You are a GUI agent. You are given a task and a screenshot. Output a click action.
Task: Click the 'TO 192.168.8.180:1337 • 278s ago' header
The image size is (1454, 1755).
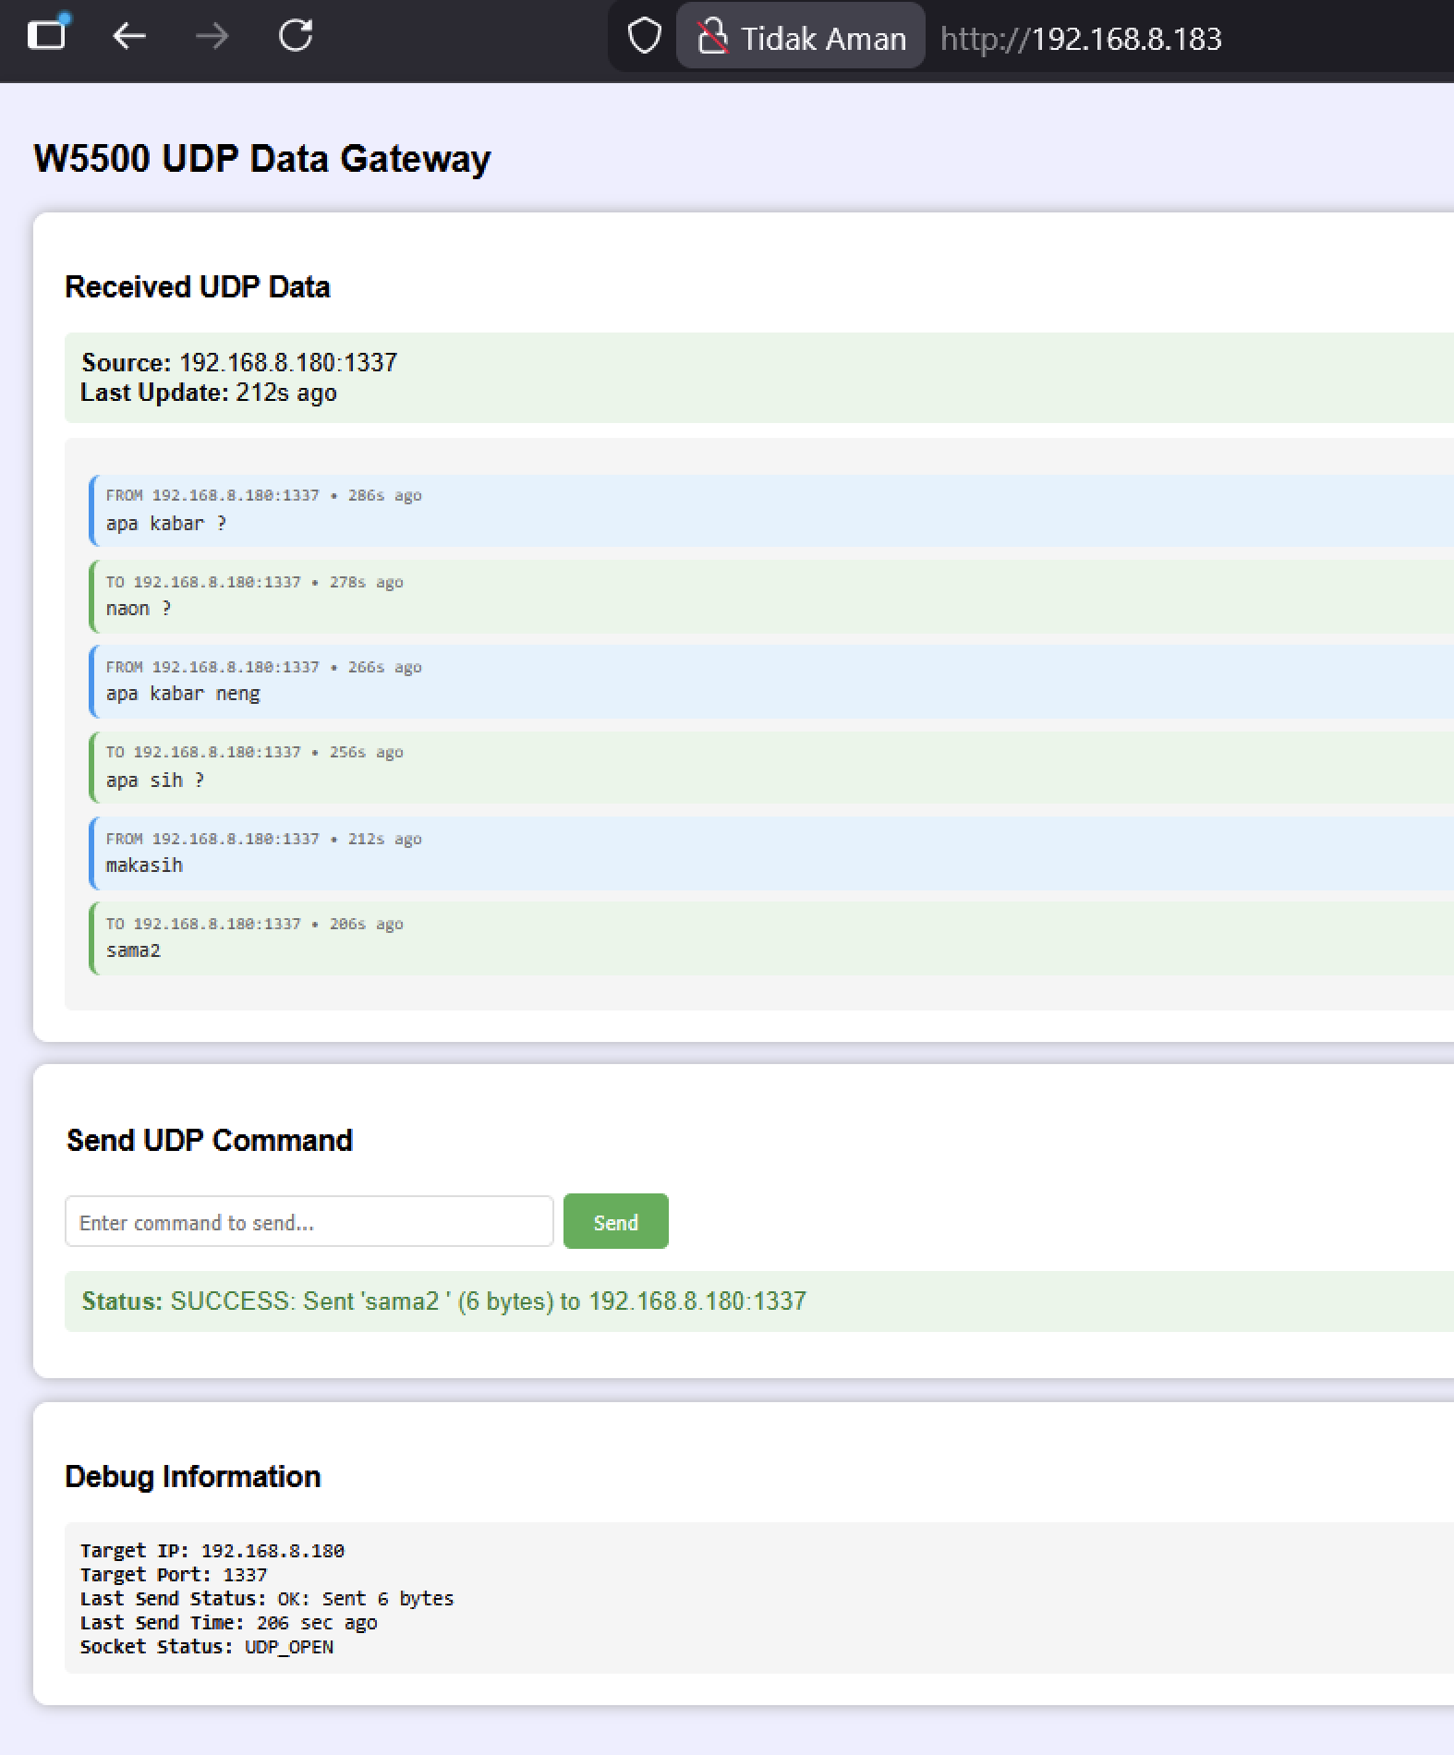coord(254,583)
